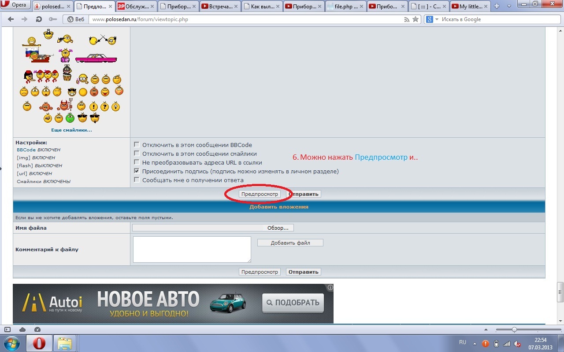Enable 'Отключить в этом сообщении BBCode' checkbox

point(137,145)
